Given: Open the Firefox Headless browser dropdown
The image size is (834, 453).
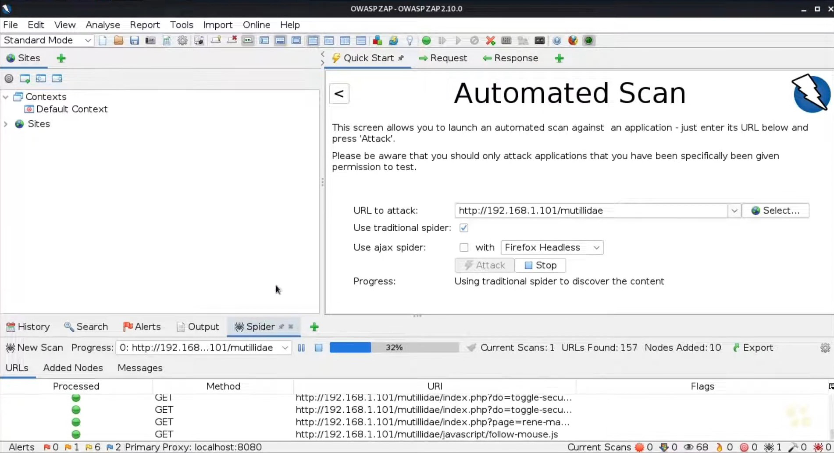Looking at the screenshot, I should click(x=552, y=248).
